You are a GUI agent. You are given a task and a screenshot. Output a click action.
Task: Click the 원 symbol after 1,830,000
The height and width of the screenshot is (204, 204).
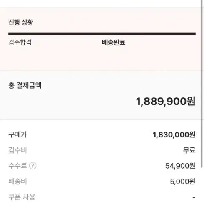tap(192, 134)
